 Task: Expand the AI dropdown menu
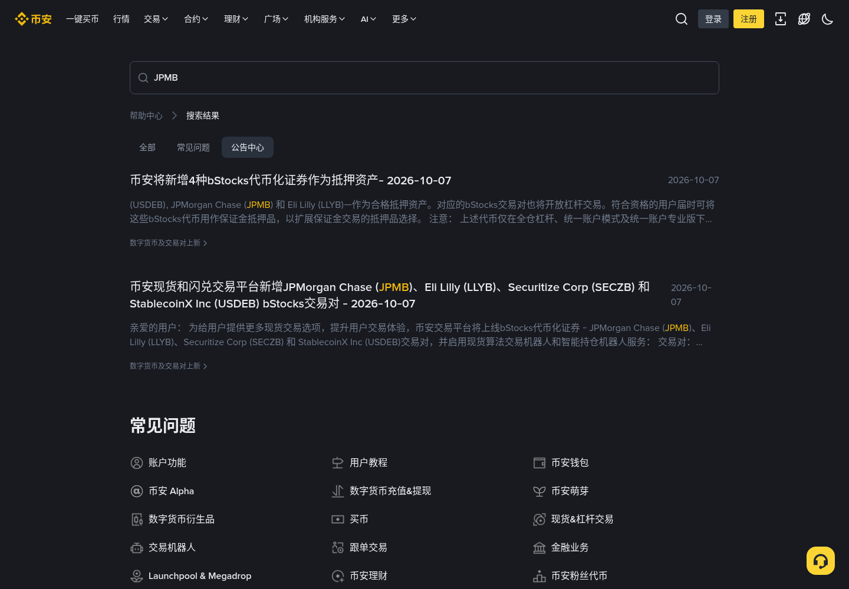click(368, 19)
